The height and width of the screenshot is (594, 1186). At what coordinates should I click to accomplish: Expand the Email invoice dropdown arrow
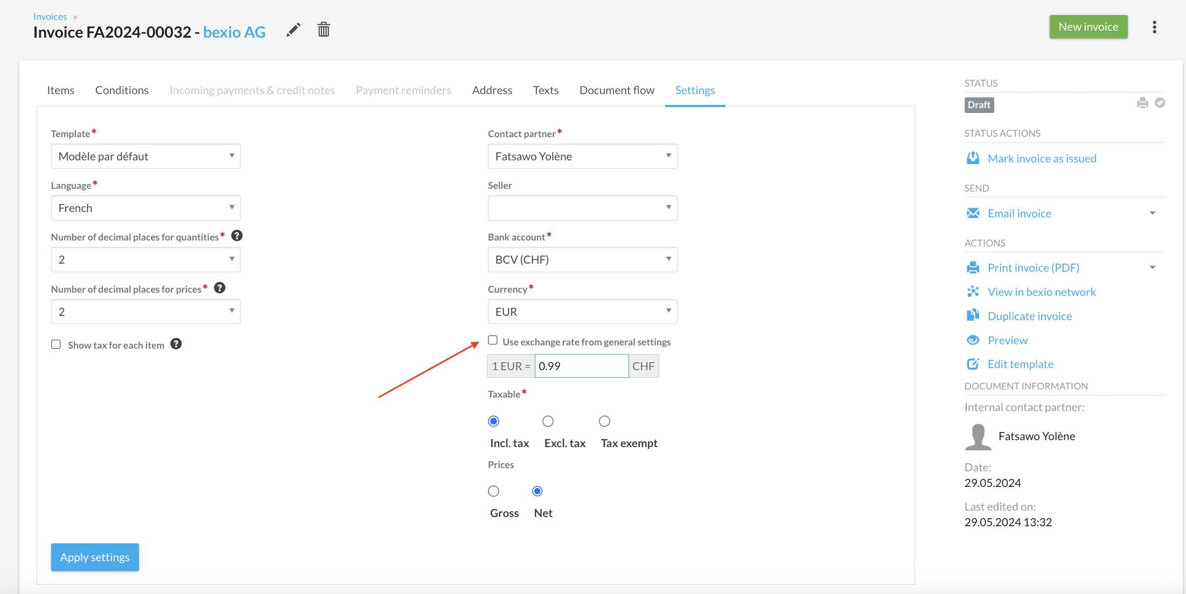[x=1153, y=213]
